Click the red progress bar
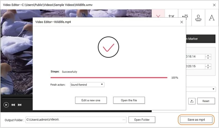219x128 pixels. tap(109, 77)
